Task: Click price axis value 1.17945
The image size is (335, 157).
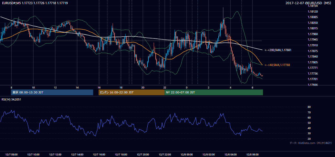Action: click(x=312, y=40)
